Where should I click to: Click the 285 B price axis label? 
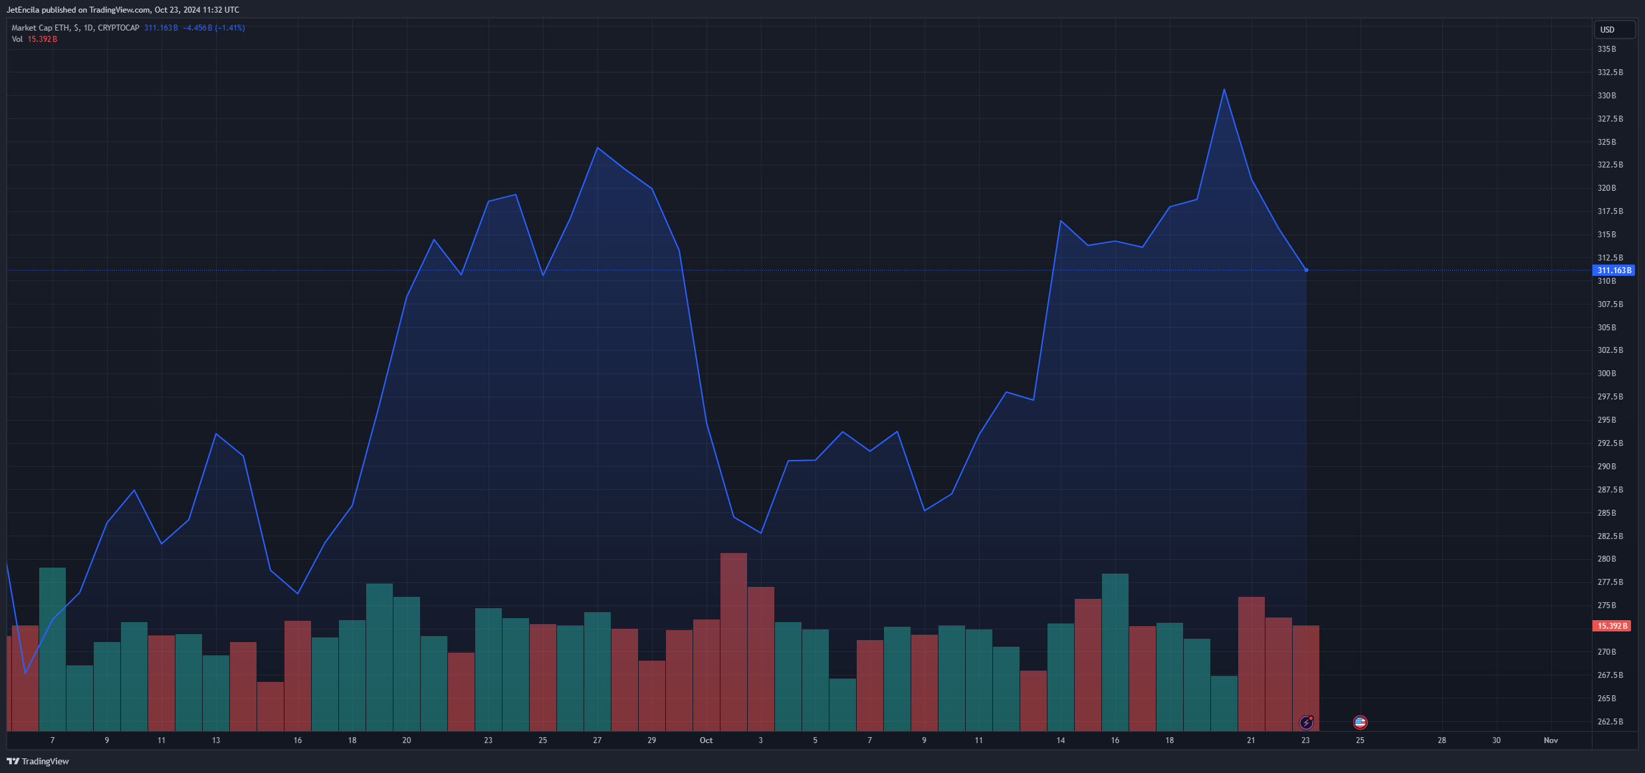point(1606,513)
